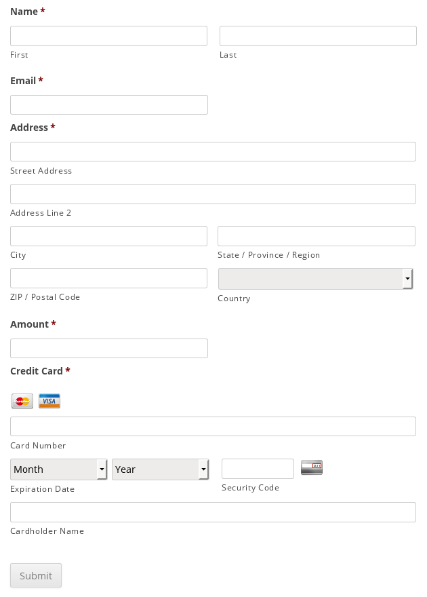Image resolution: width=427 pixels, height=597 pixels.
Task: Click into the Amount field
Action: (x=108, y=349)
